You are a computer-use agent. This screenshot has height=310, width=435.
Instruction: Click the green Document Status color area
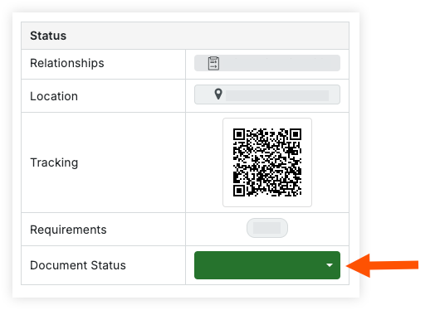coord(259,265)
